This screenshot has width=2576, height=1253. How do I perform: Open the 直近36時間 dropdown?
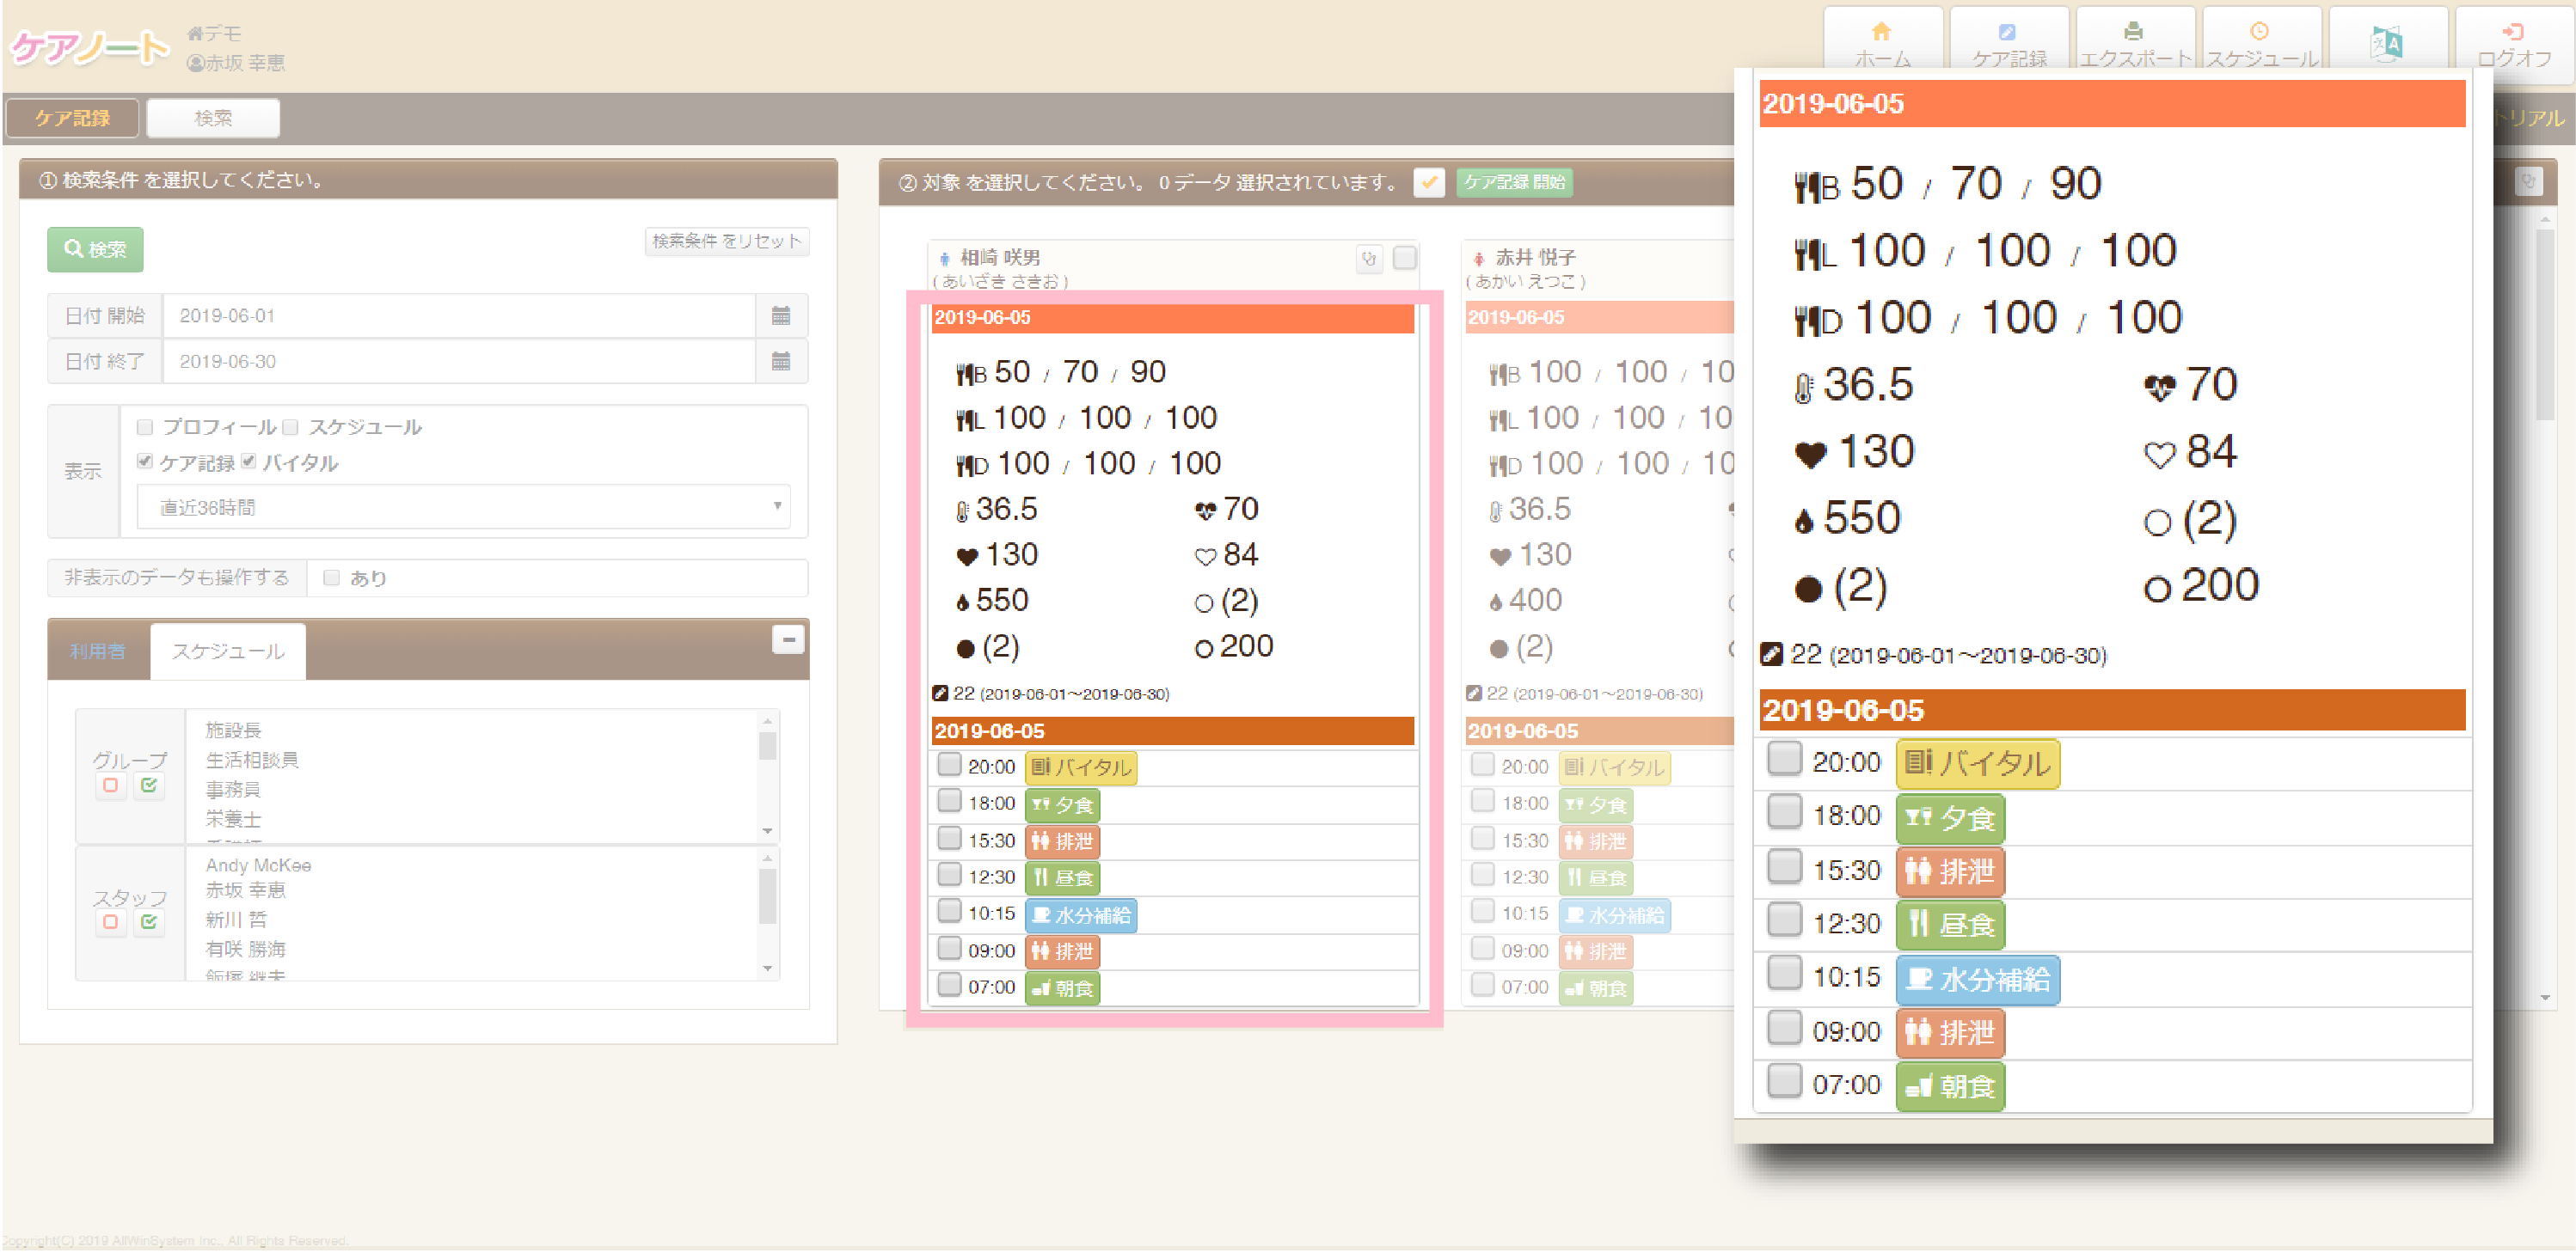(463, 508)
